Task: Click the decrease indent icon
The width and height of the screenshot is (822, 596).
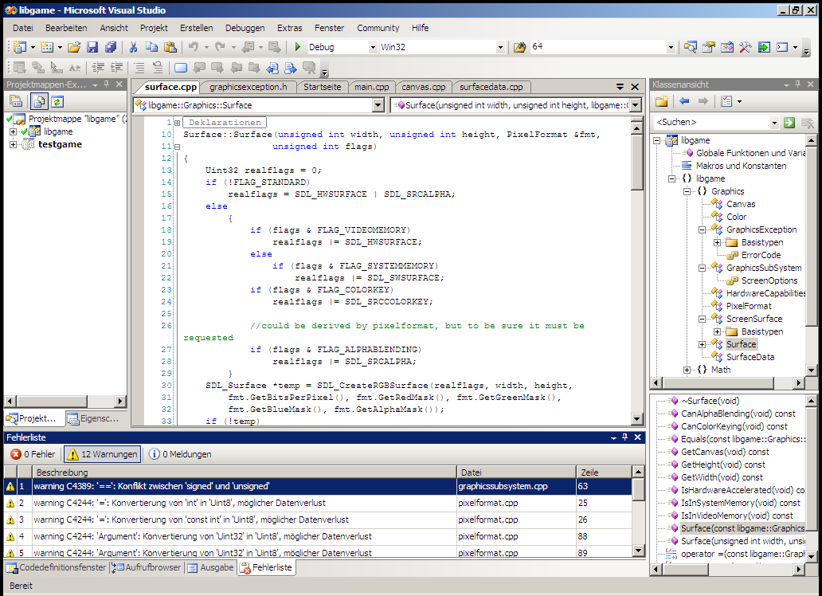Action: (x=97, y=68)
